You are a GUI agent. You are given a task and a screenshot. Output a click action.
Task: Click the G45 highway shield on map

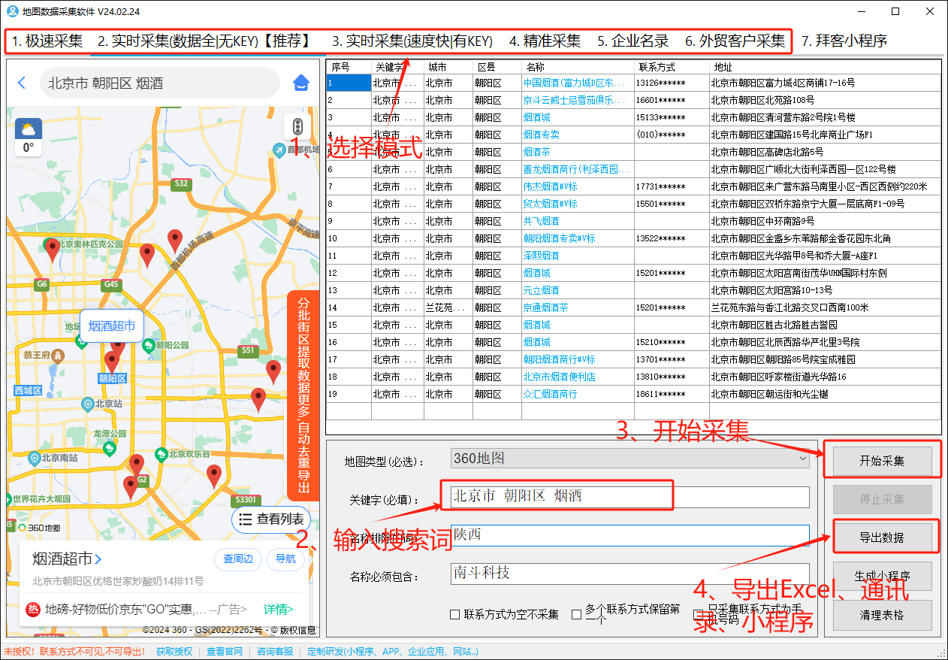coord(112,285)
